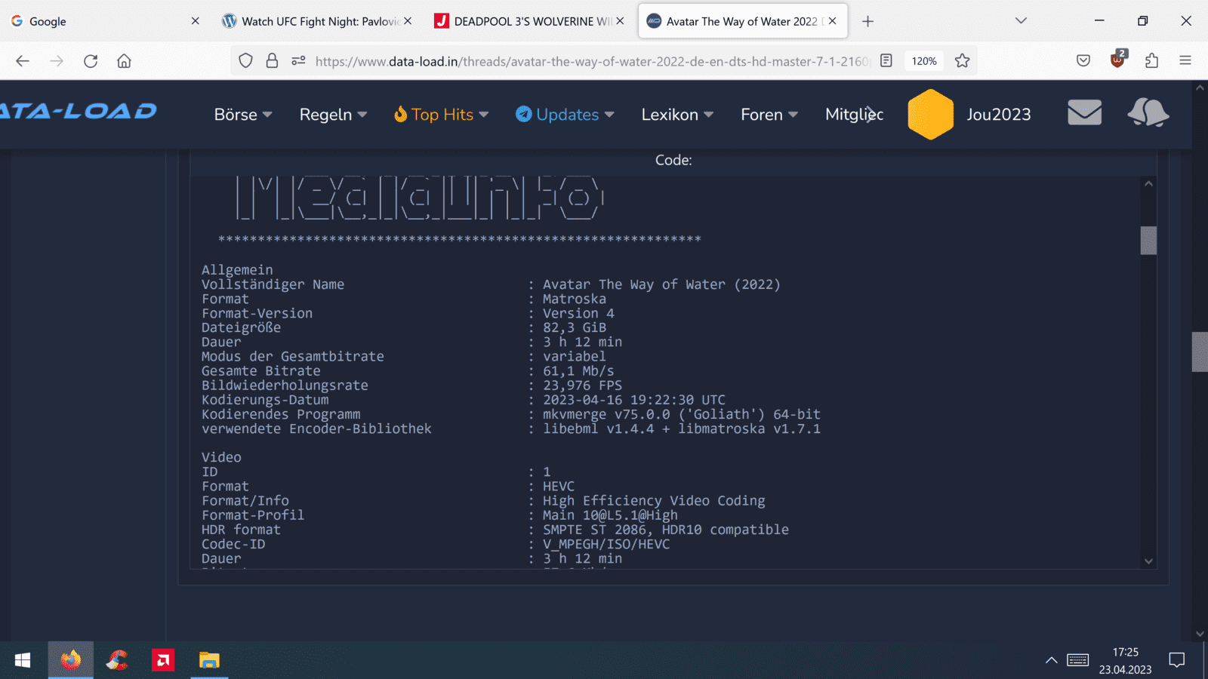Viewport: 1208px width, 679px height.
Task: Open the browser home page
Action: point(125,61)
